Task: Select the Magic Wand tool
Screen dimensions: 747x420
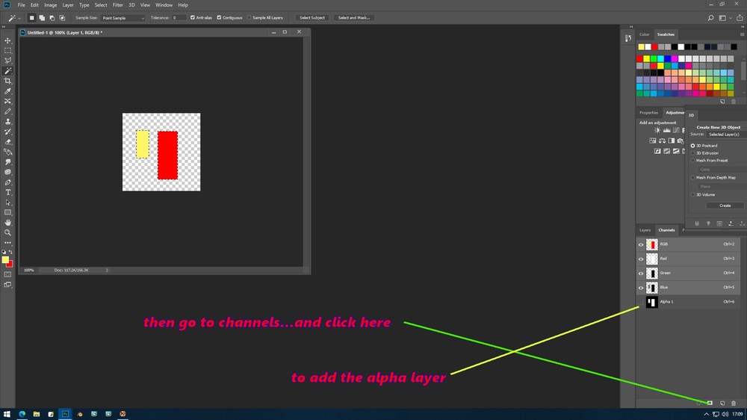Action: 7,71
